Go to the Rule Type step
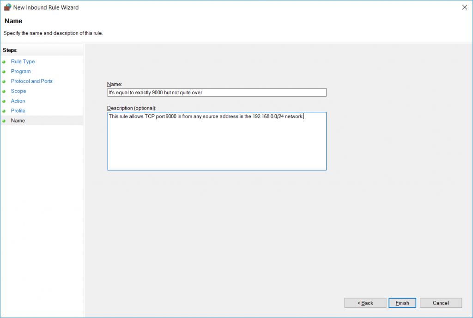The height and width of the screenshot is (318, 473). click(23, 61)
